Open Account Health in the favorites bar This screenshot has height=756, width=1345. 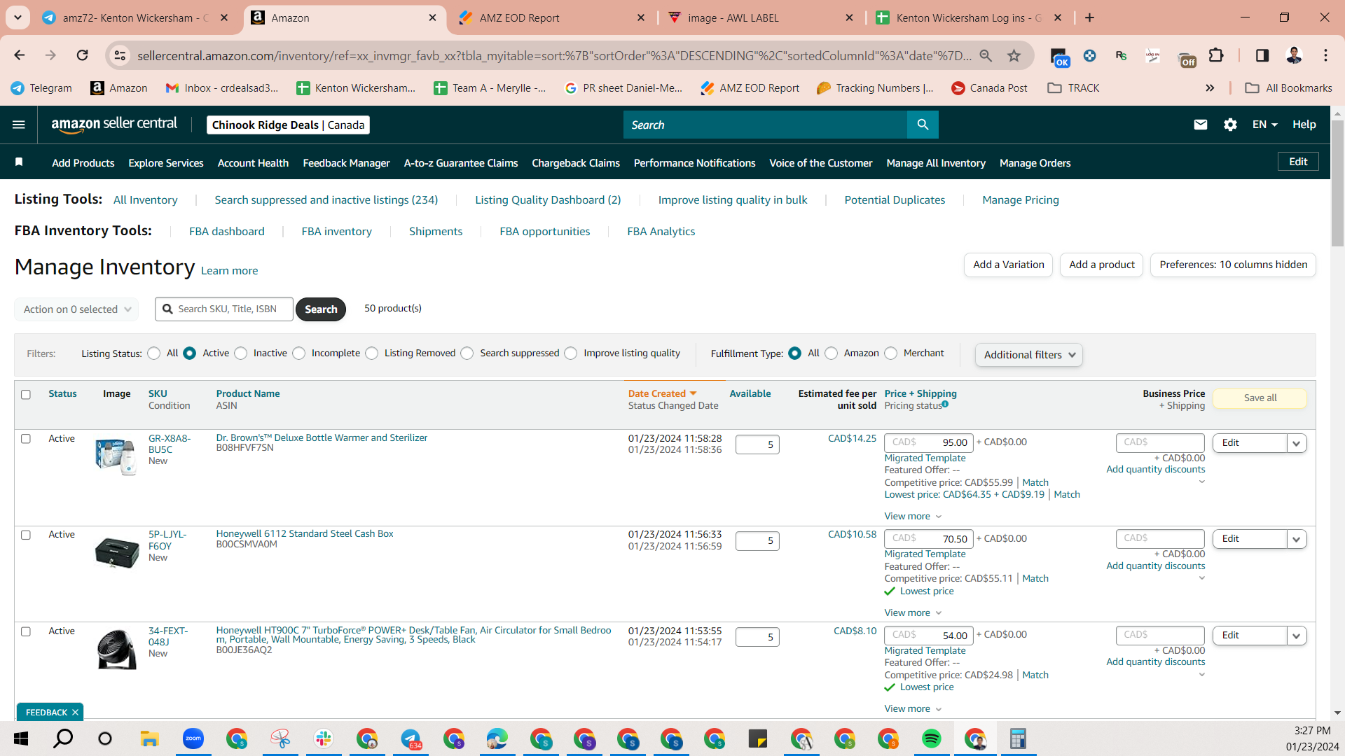click(x=253, y=163)
